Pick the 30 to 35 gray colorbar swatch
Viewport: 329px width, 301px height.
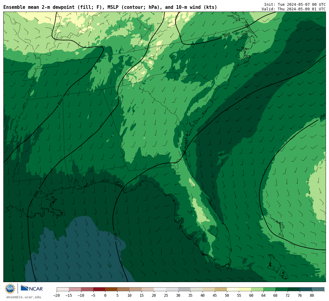pos(184,289)
